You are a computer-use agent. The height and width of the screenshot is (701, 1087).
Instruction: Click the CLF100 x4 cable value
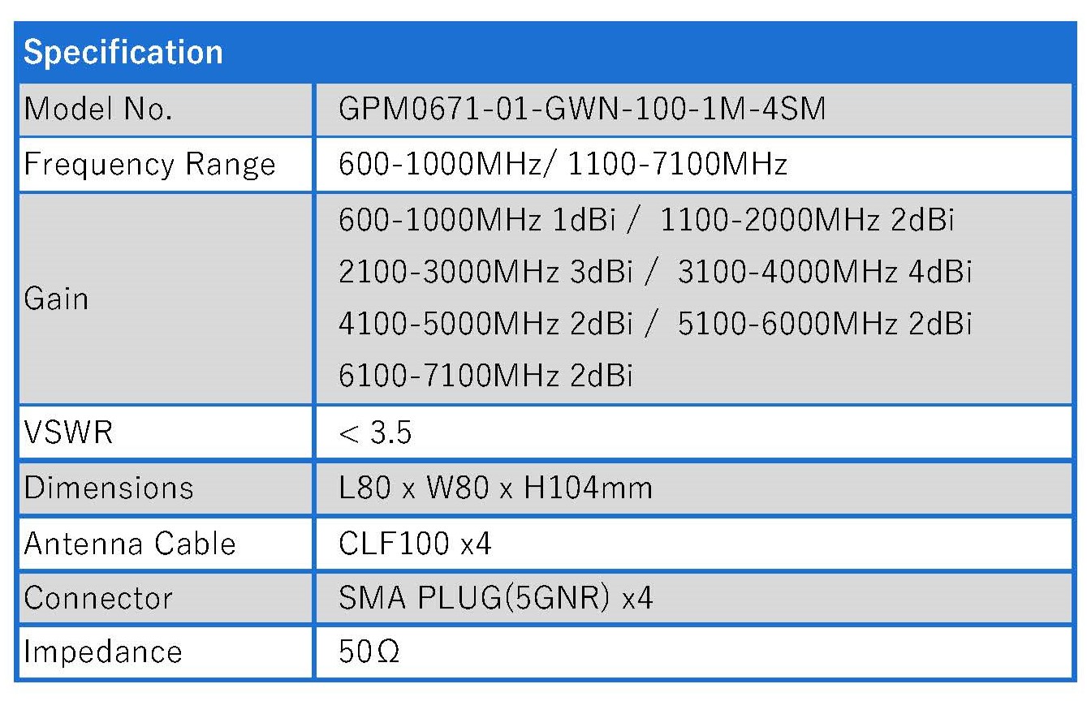pyautogui.click(x=415, y=543)
